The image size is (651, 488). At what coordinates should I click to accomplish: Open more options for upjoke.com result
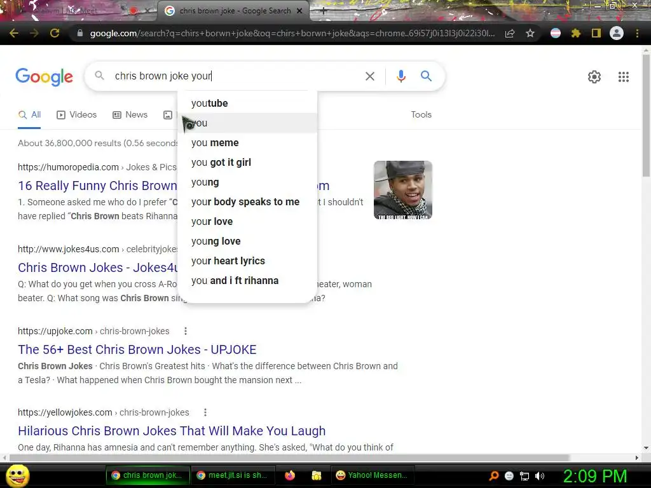186,331
